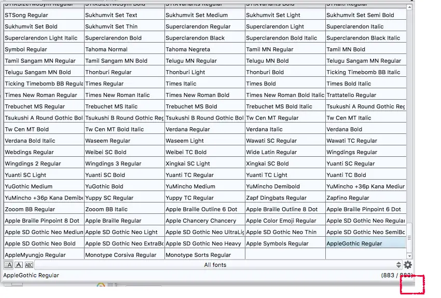Viewport: 441px width, 298px height.
Task: Click the scrollbar down arrow
Action: [x=409, y=256]
